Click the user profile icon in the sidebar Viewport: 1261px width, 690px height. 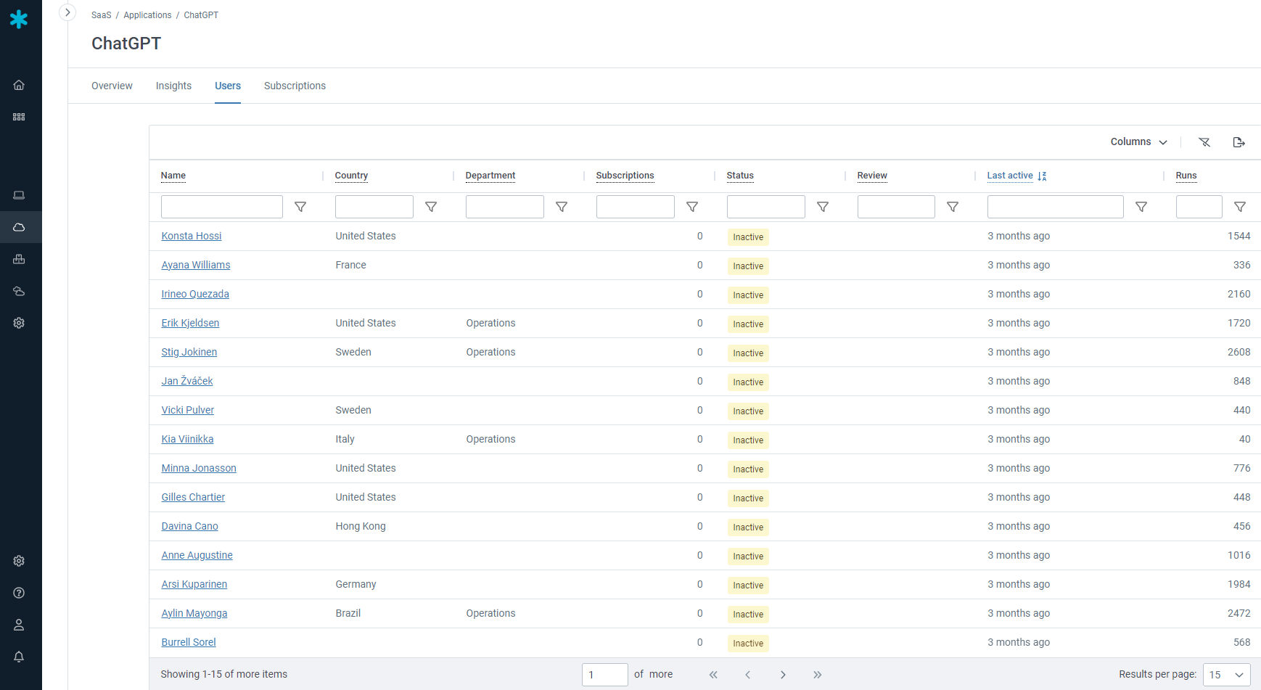(19, 625)
